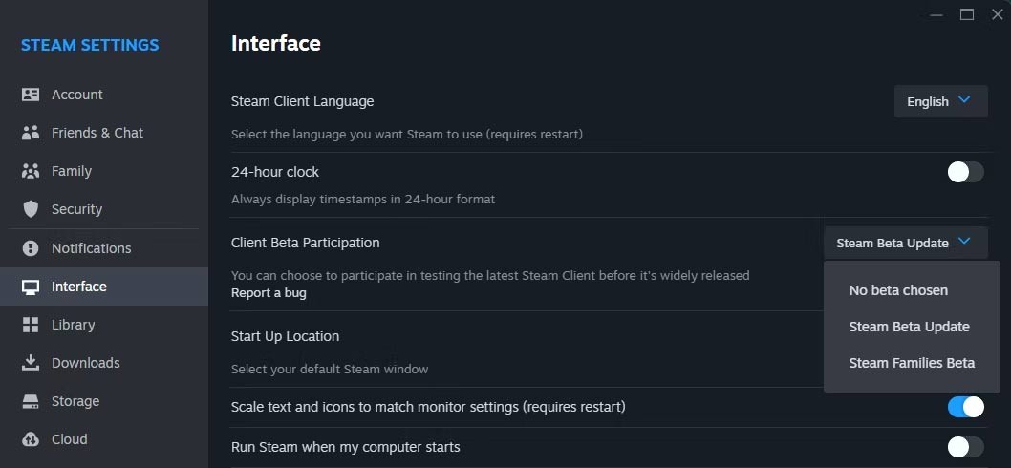The width and height of the screenshot is (1011, 468).
Task: Click the Notifications alert icon
Action: click(31, 248)
